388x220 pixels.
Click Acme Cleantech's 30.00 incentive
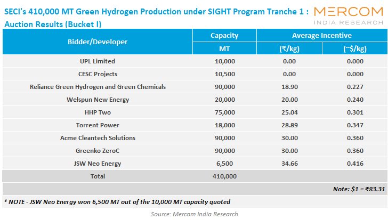tap(289, 138)
